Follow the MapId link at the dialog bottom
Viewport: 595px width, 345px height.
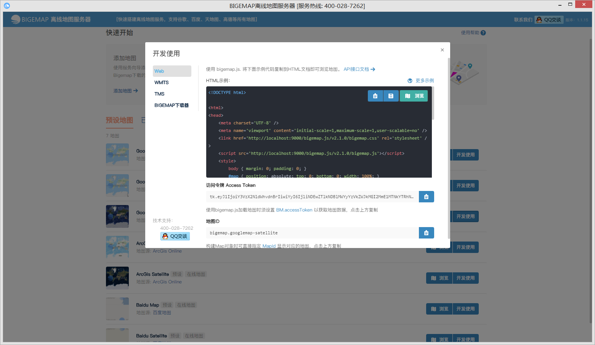click(x=269, y=246)
